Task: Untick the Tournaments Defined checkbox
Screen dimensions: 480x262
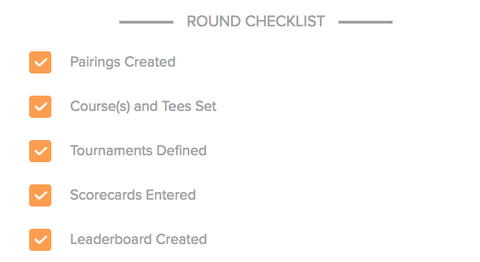Action: [40, 151]
